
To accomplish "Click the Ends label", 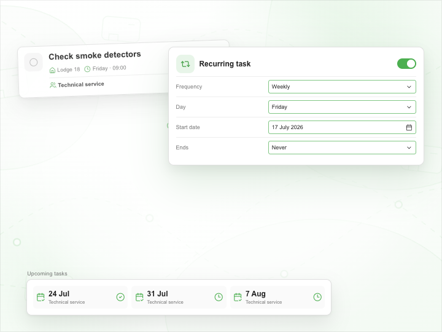I will pos(182,148).
